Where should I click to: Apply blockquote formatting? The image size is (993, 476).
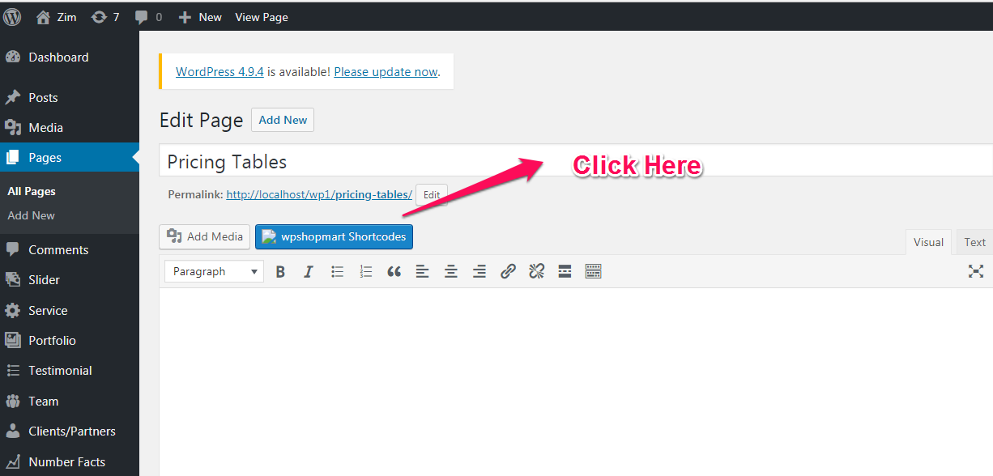[x=394, y=272]
